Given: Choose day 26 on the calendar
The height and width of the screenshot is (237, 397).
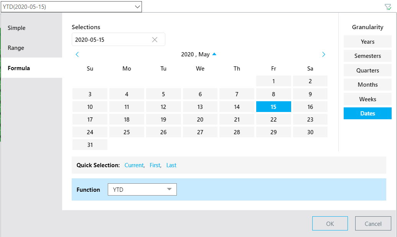Looking at the screenshot, I should [x=163, y=132].
